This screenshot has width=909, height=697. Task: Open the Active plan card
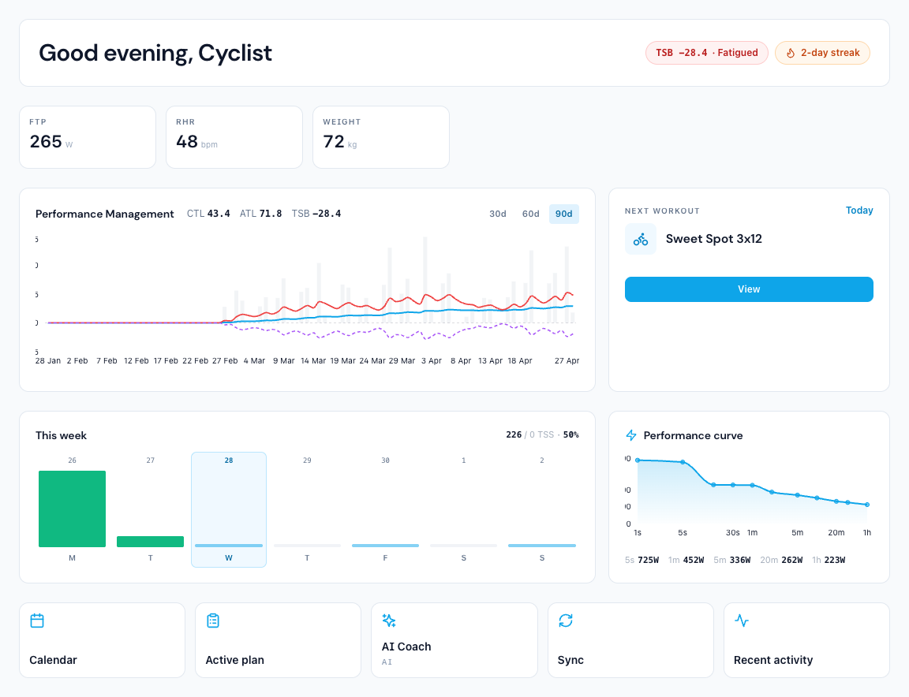coord(279,640)
